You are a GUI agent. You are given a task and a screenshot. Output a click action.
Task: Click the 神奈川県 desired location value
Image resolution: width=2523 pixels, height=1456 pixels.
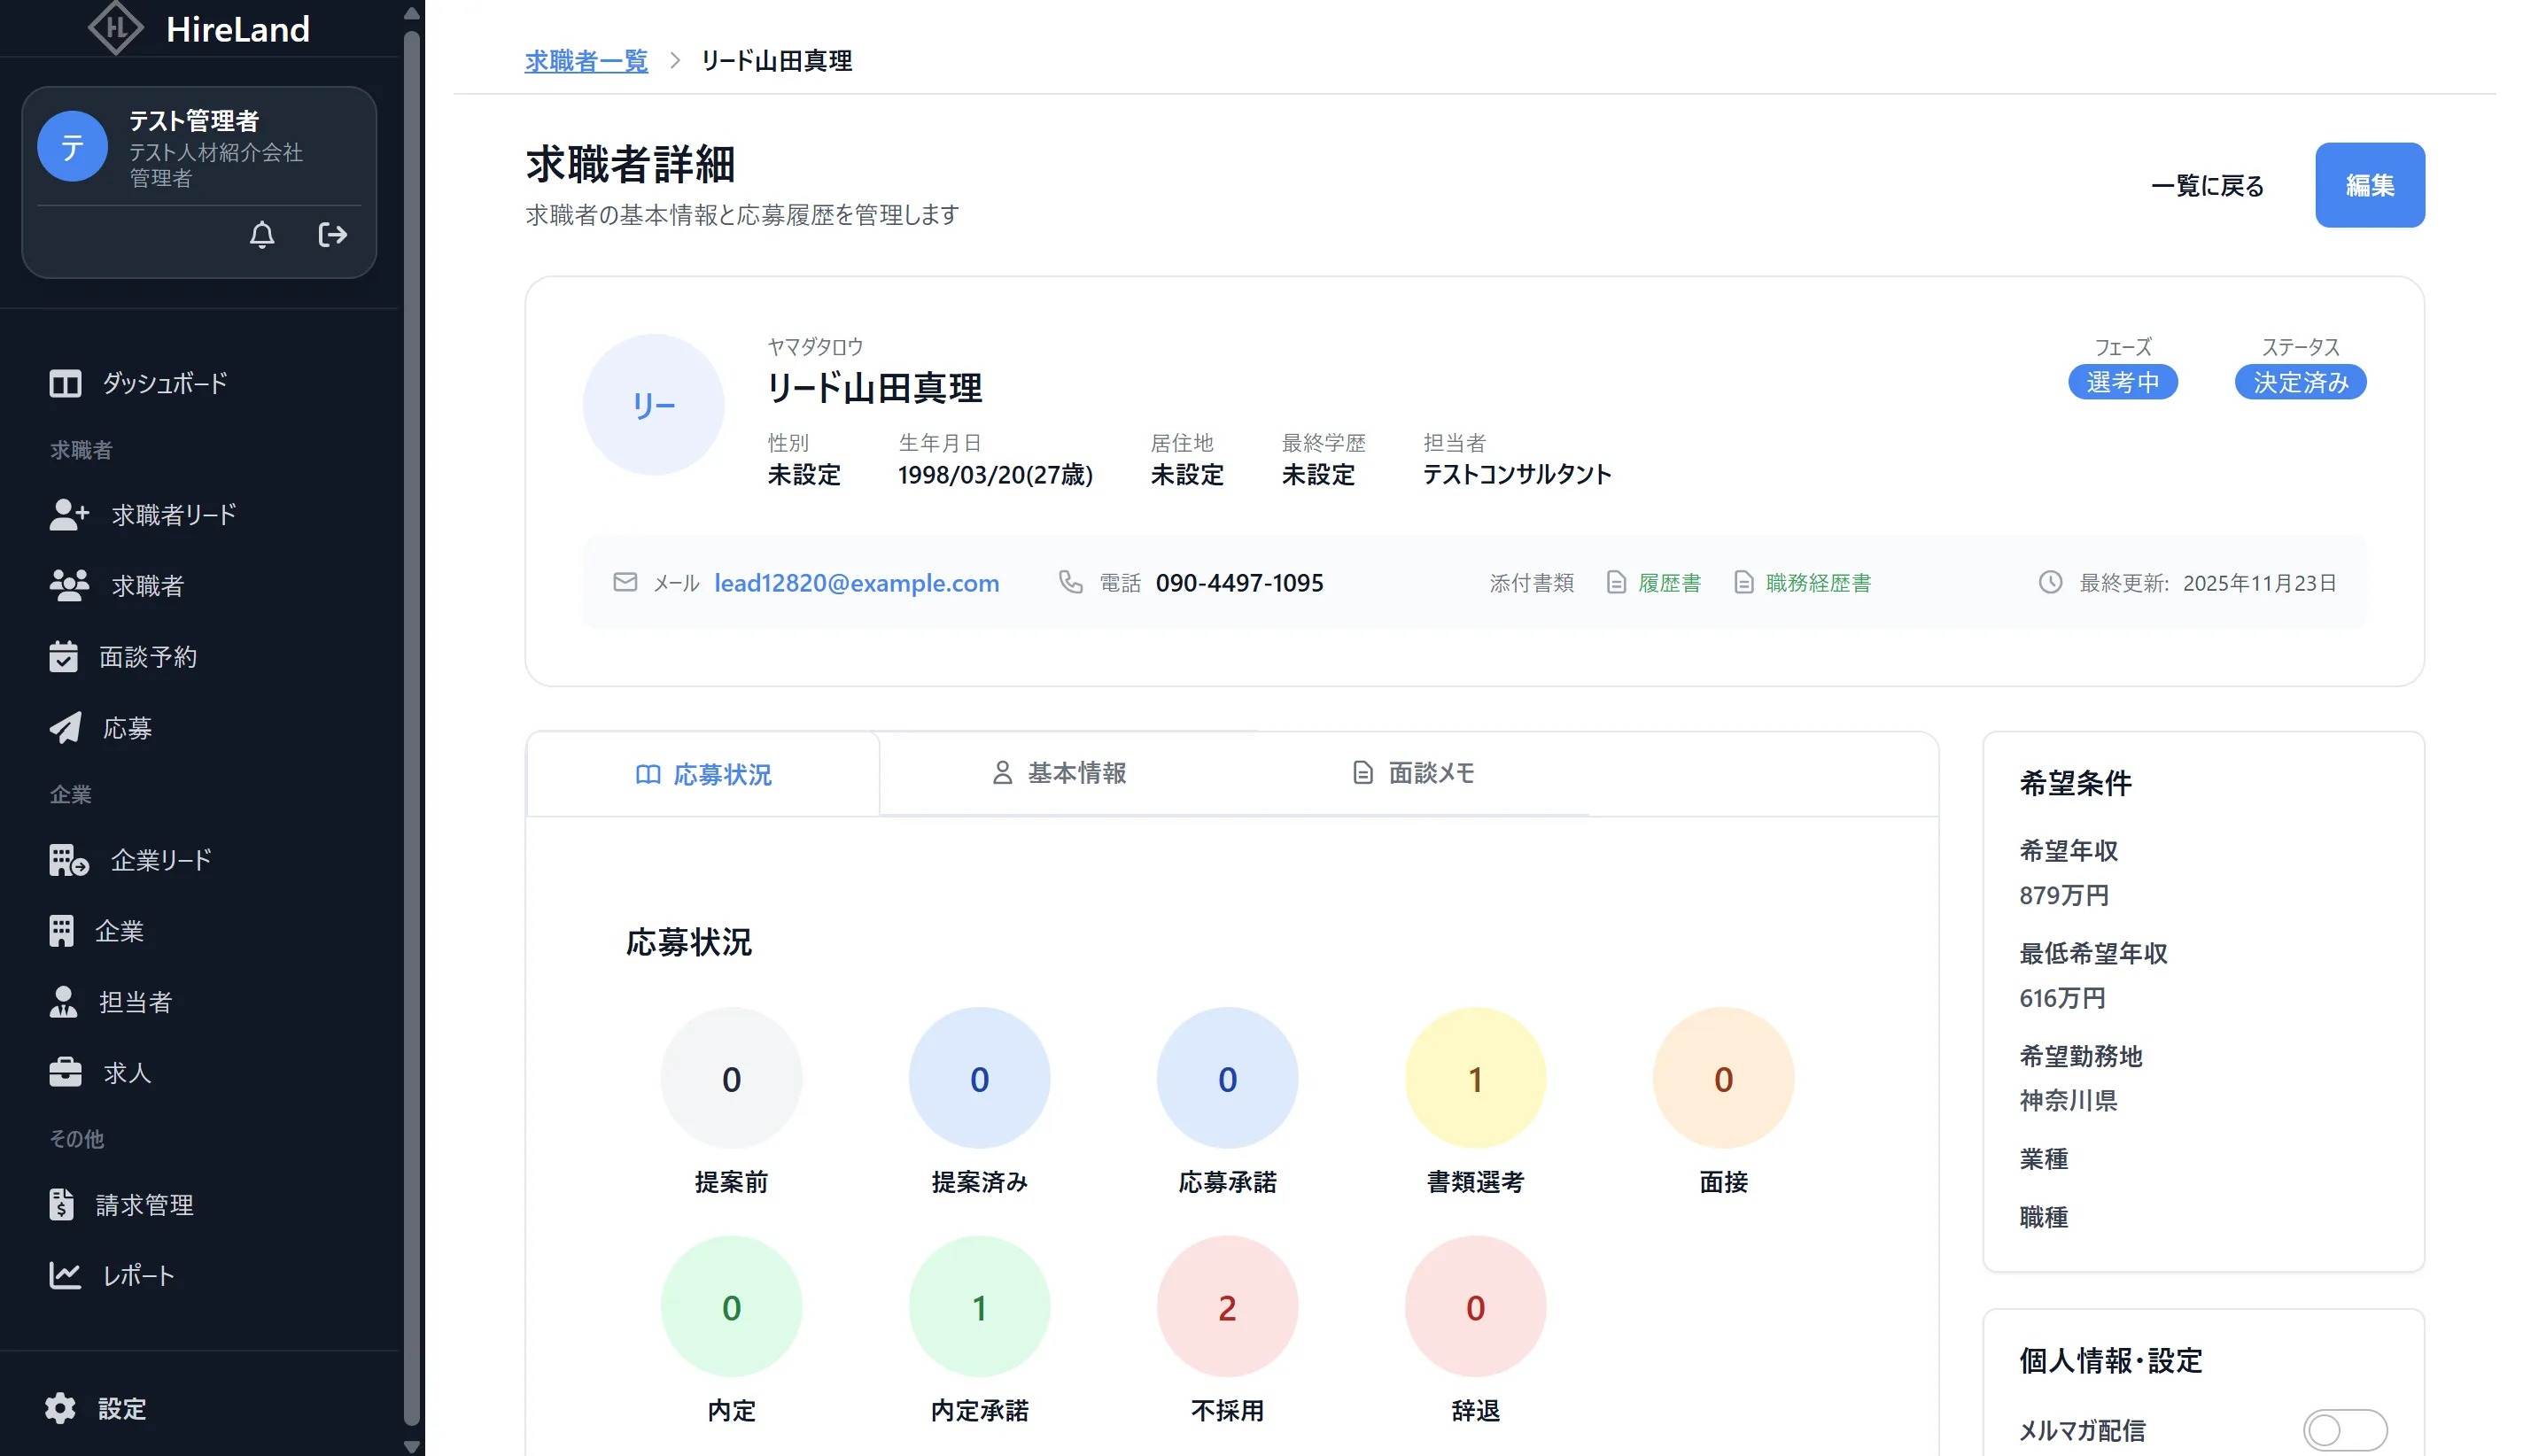[x=2068, y=1100]
